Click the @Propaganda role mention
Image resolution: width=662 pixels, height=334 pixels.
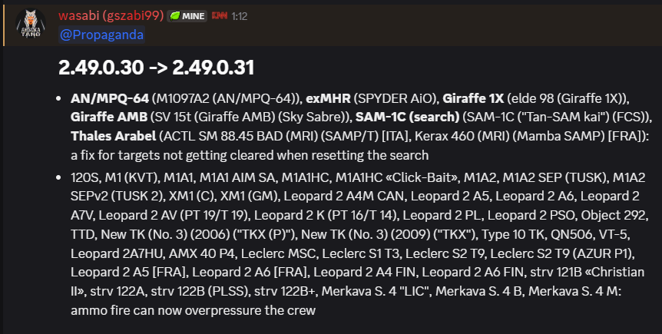[101, 35]
